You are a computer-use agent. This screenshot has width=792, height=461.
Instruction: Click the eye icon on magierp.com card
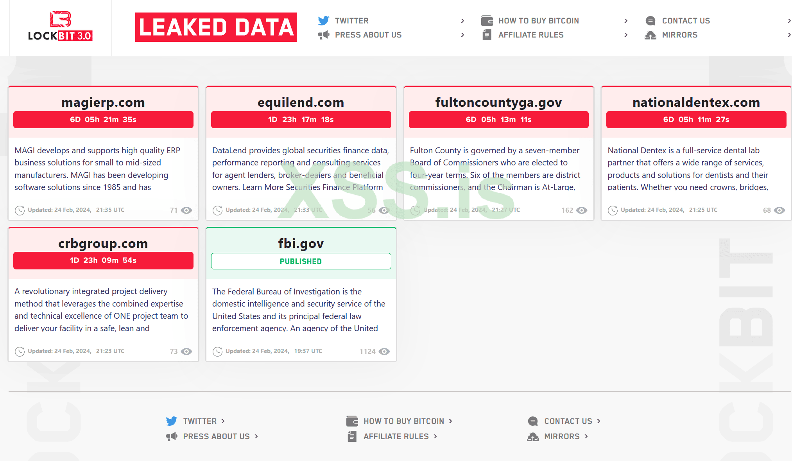point(187,210)
